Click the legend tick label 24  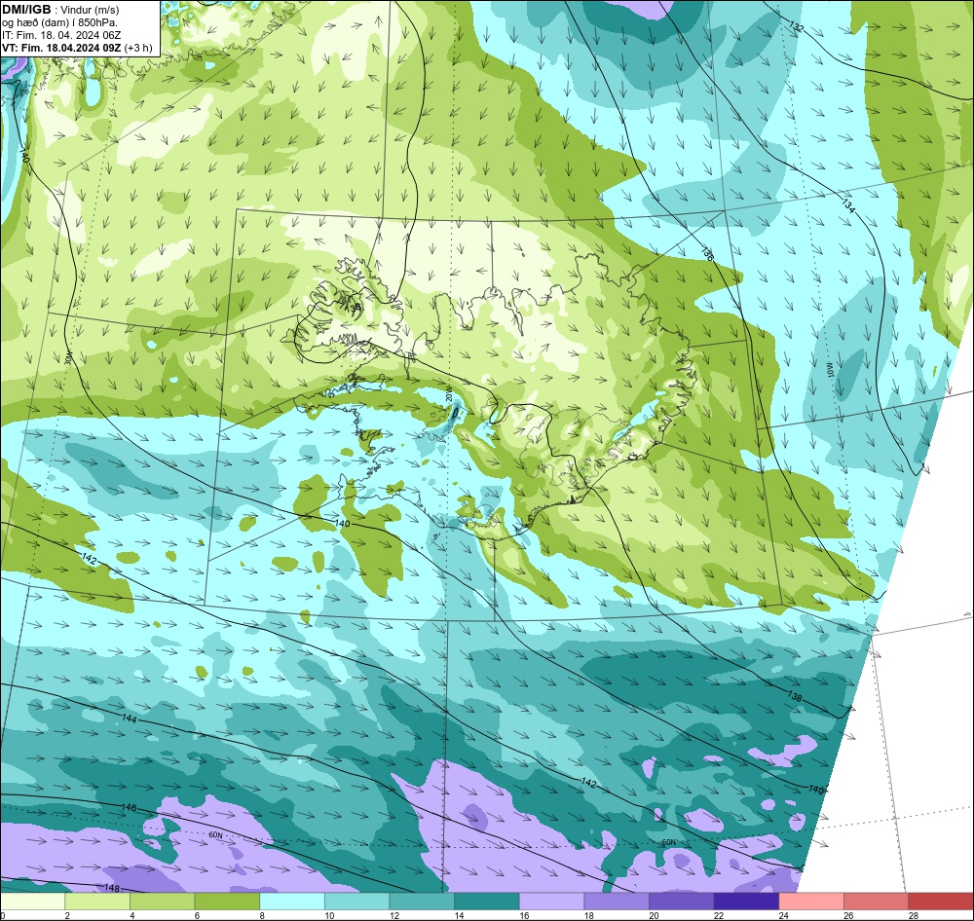click(783, 915)
